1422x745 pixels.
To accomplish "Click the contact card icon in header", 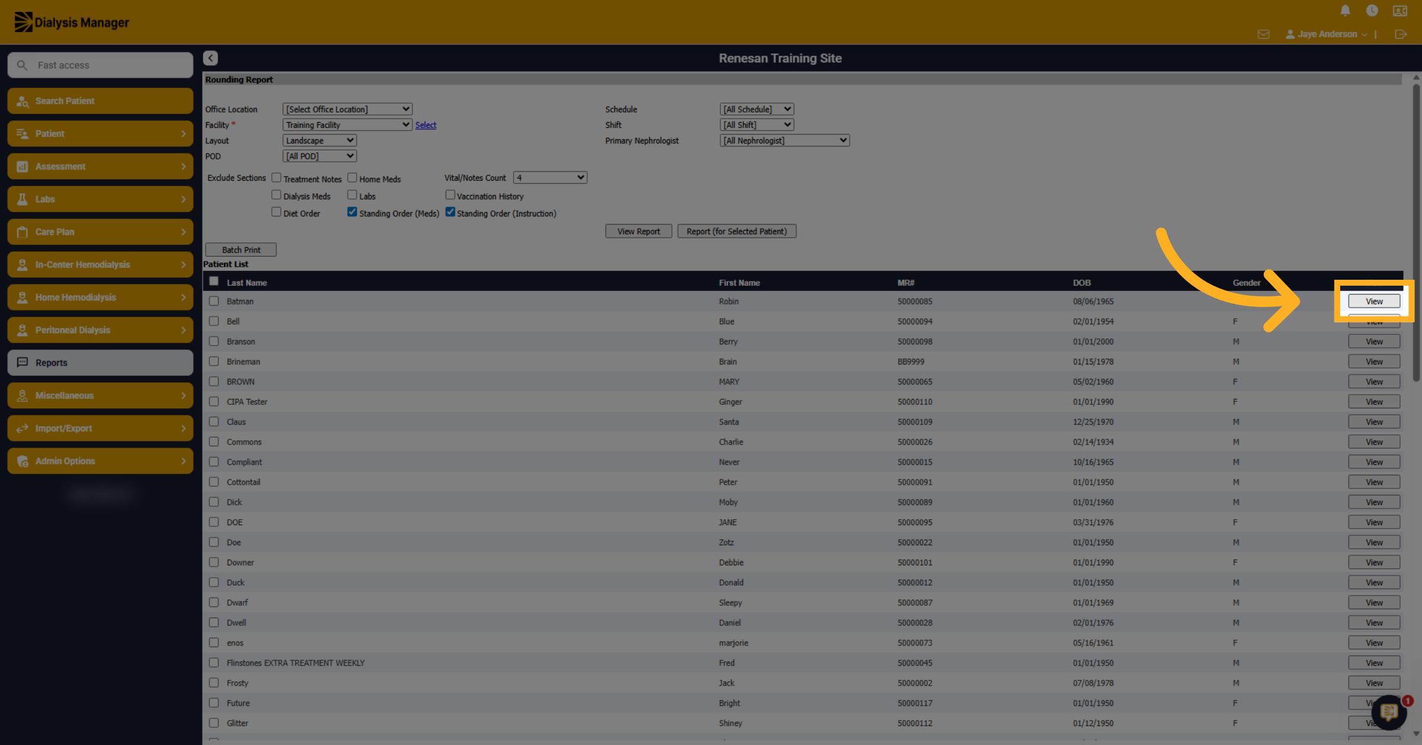I will pyautogui.click(x=1399, y=11).
